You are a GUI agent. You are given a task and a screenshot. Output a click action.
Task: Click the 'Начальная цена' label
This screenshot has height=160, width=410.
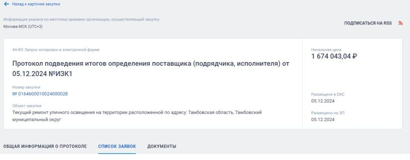(326, 49)
